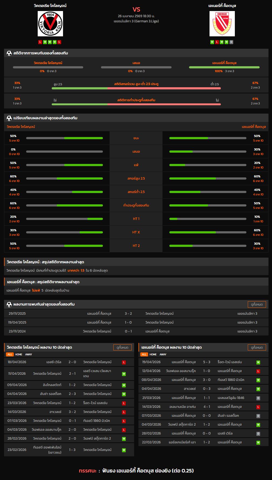Switch to HOME tab in Viktoria Köln results

[x=19, y=355]
